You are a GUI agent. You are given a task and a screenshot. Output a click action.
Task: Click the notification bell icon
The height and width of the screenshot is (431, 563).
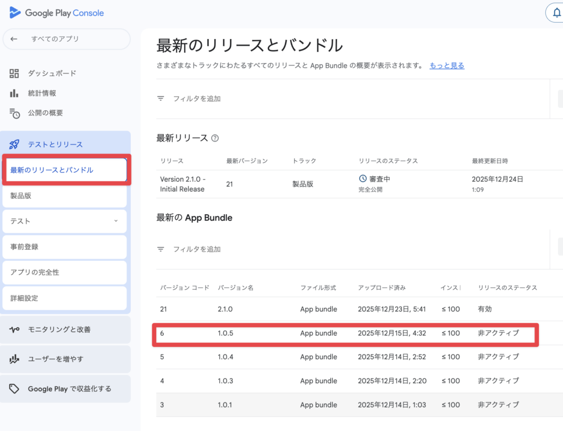tap(556, 13)
